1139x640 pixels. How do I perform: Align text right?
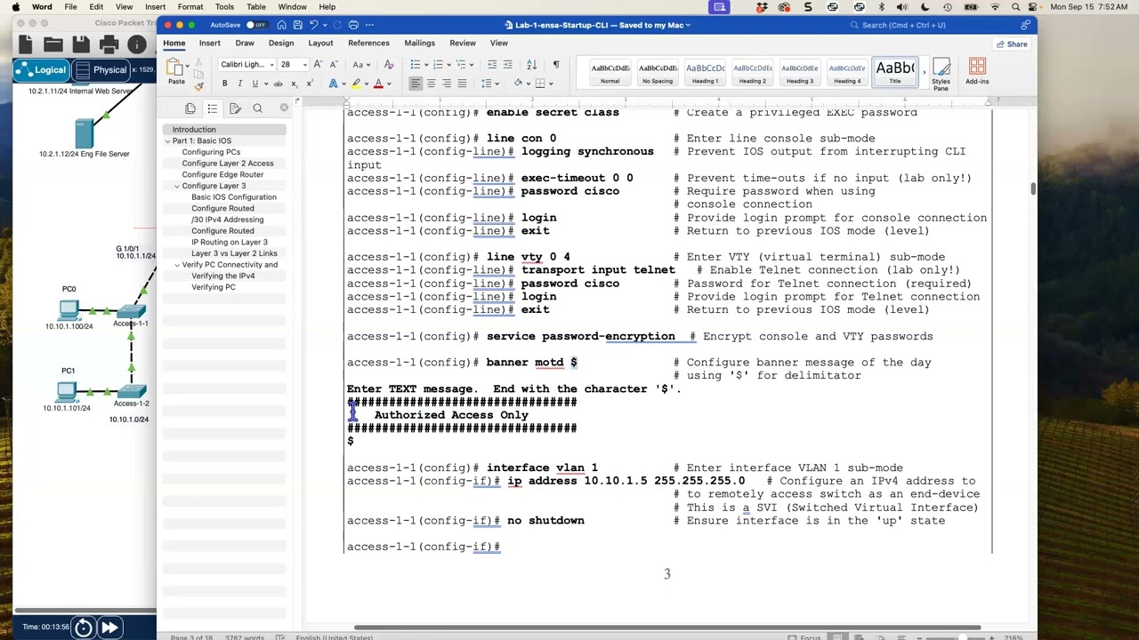(446, 84)
